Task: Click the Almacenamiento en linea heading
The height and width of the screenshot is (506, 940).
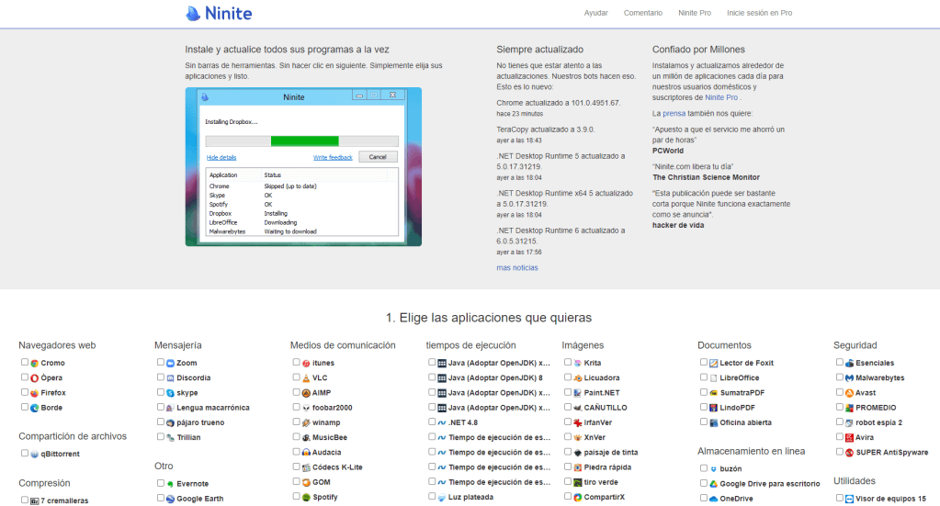Action: (751, 452)
